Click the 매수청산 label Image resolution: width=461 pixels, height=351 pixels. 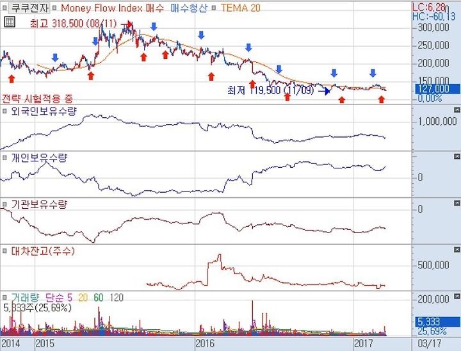tap(189, 8)
